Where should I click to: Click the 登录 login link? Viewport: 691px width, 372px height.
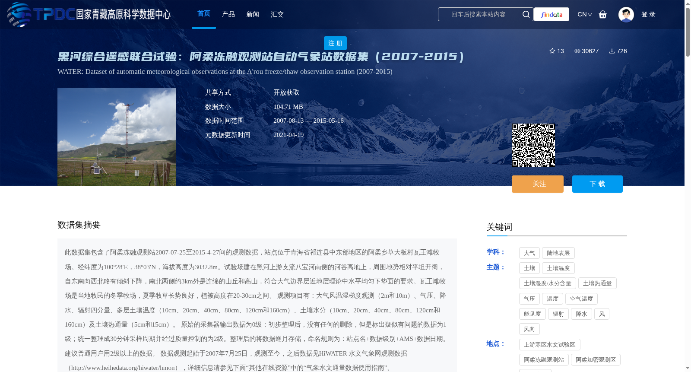coord(648,14)
